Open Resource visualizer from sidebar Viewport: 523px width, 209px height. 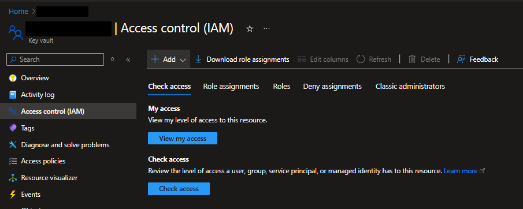49,178
